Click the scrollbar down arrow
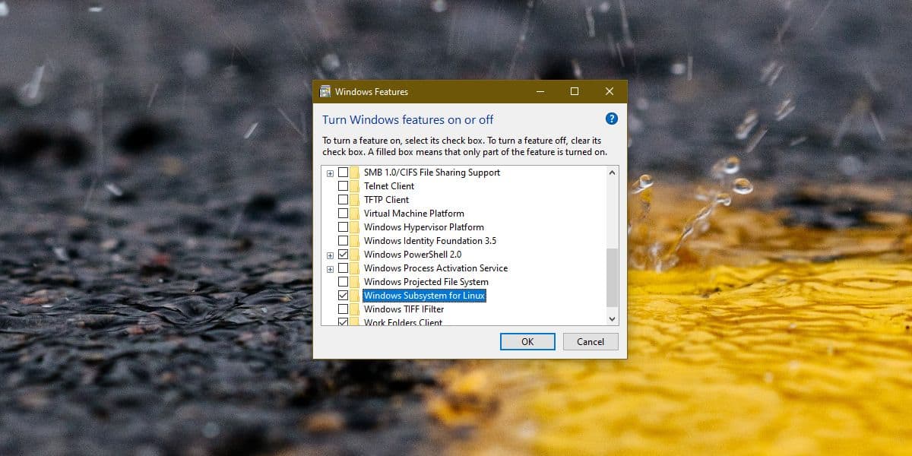Screen dimensions: 912x456 pyautogui.click(x=613, y=319)
